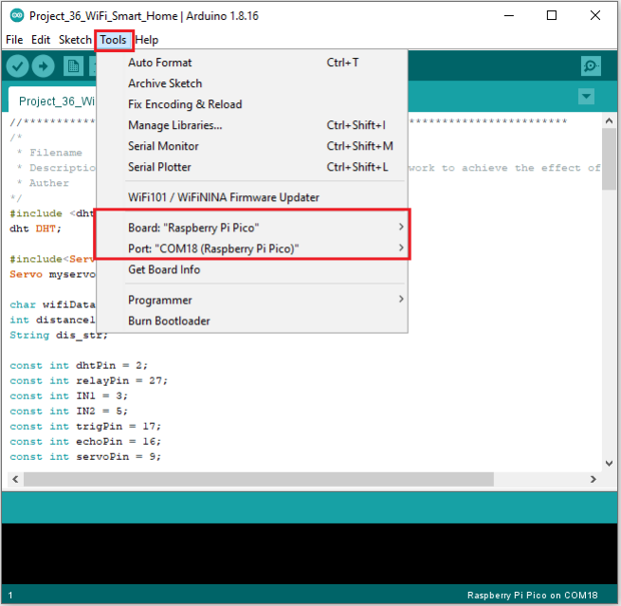Open the Sketch menu
The height and width of the screenshot is (606, 621).
click(75, 40)
